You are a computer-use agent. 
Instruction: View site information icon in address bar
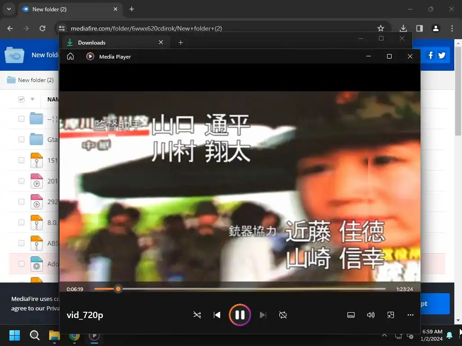tap(62, 28)
